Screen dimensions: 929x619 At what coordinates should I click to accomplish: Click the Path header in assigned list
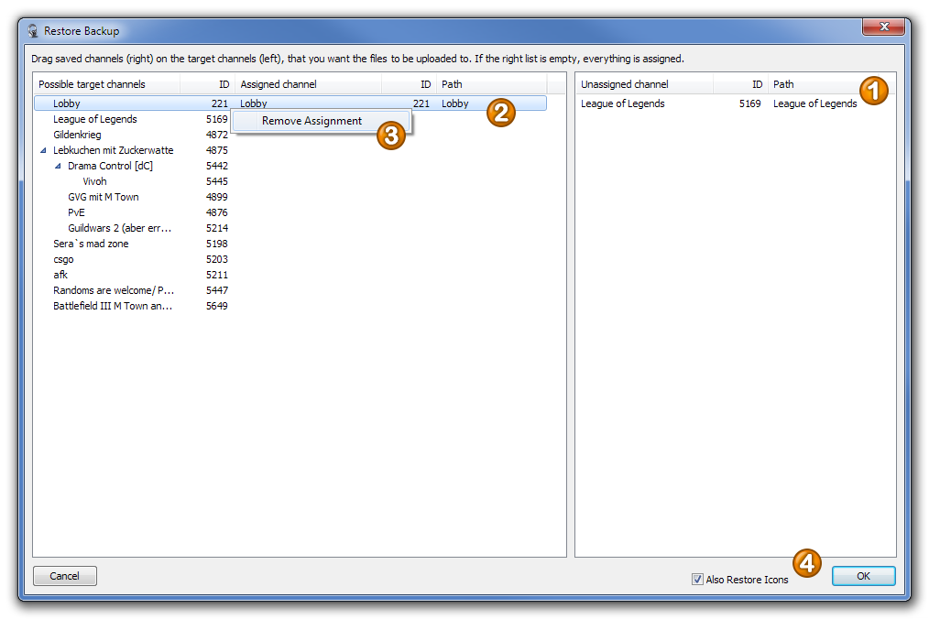tap(492, 84)
